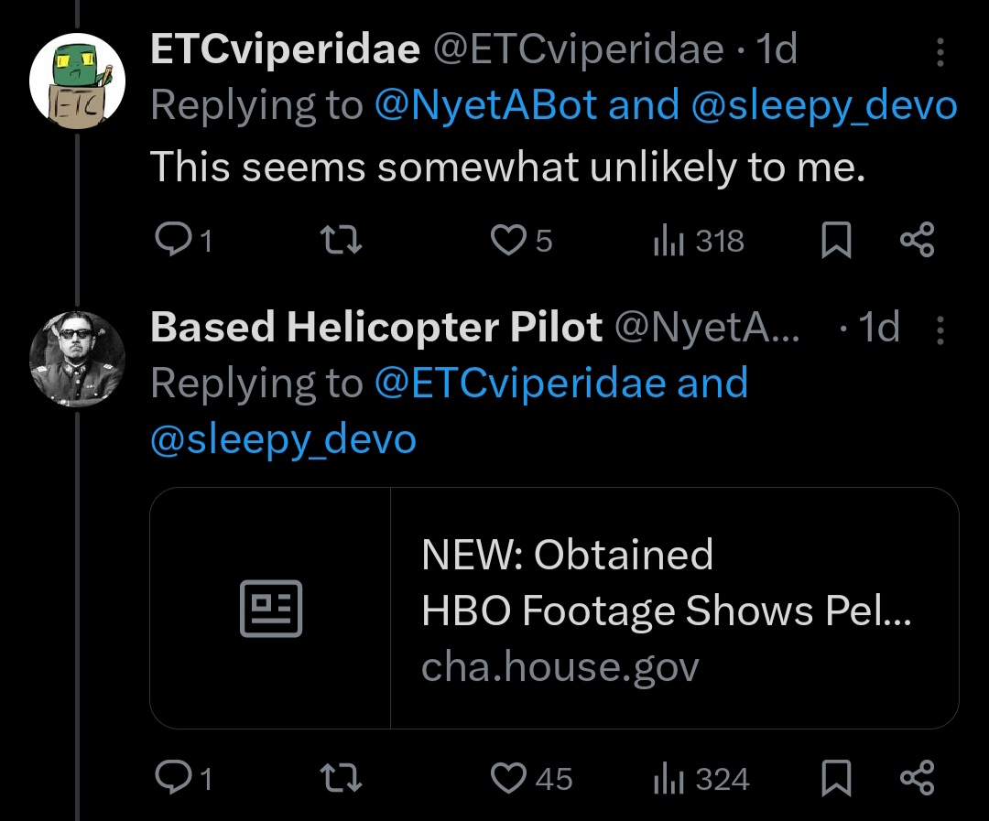Image resolution: width=989 pixels, height=821 pixels.
Task: Open replies on ETCviperidae's tweet
Action: 183,240
